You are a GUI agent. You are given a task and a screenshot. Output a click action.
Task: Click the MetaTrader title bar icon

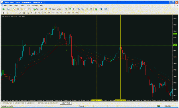(2, 2)
